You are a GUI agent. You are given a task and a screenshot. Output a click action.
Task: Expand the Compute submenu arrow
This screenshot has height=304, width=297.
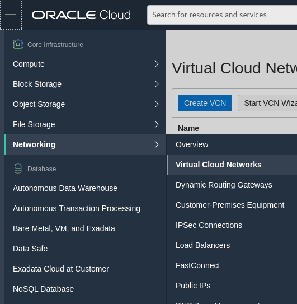(157, 64)
